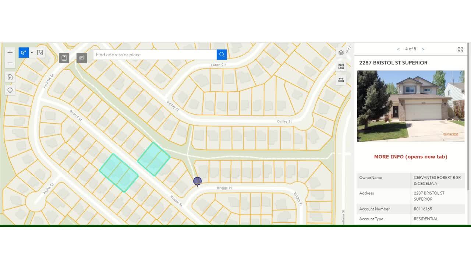Open the map layers list
This screenshot has width=471, height=265.
coord(341,53)
